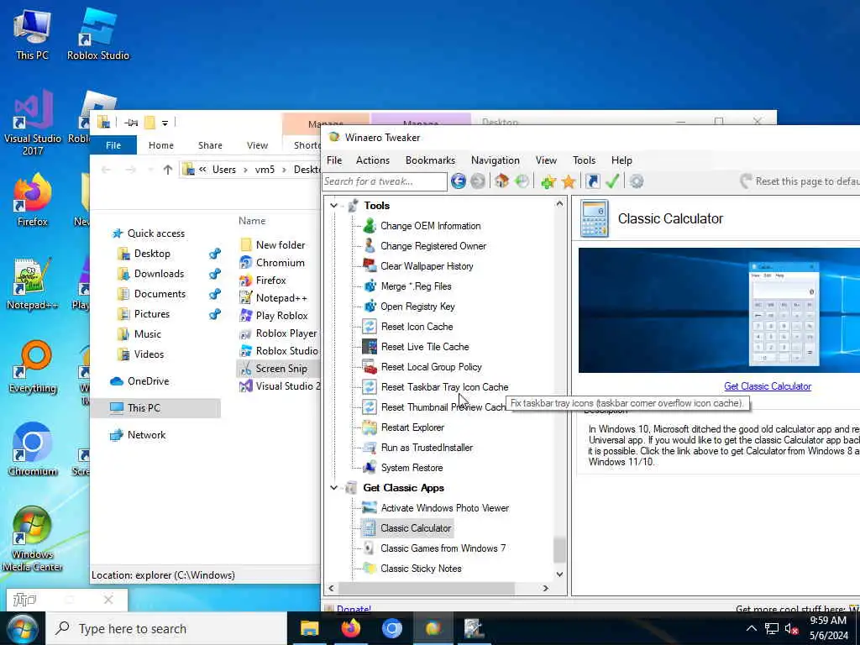Open the Actions menu

tap(372, 160)
